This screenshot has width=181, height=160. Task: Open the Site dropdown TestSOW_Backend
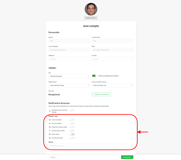coord(69,76)
